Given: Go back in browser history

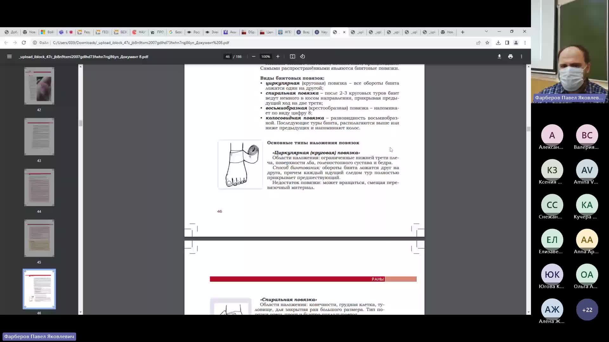Looking at the screenshot, I should click(6, 42).
